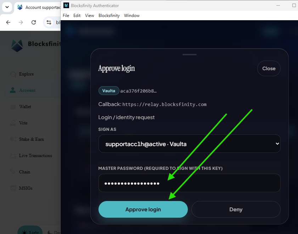Open the Blocksfinity menu
The width and height of the screenshot is (298, 234).
(x=109, y=16)
